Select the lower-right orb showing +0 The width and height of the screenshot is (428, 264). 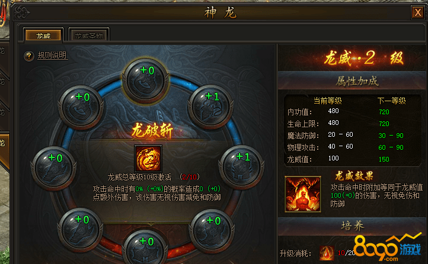pos(212,230)
